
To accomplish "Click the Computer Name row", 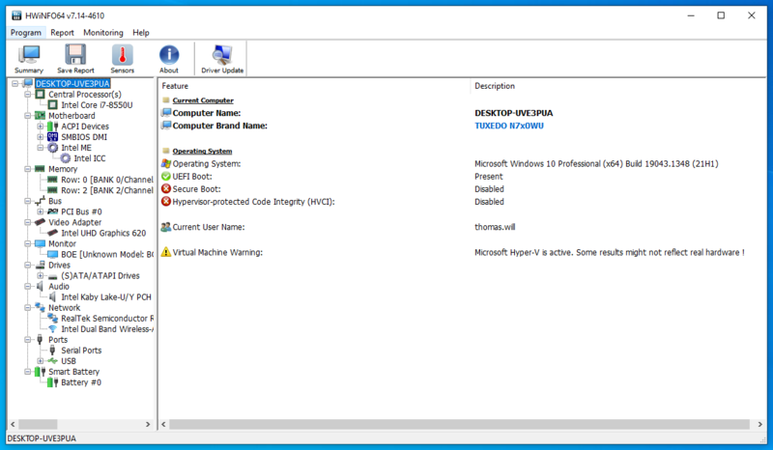I will point(463,113).
